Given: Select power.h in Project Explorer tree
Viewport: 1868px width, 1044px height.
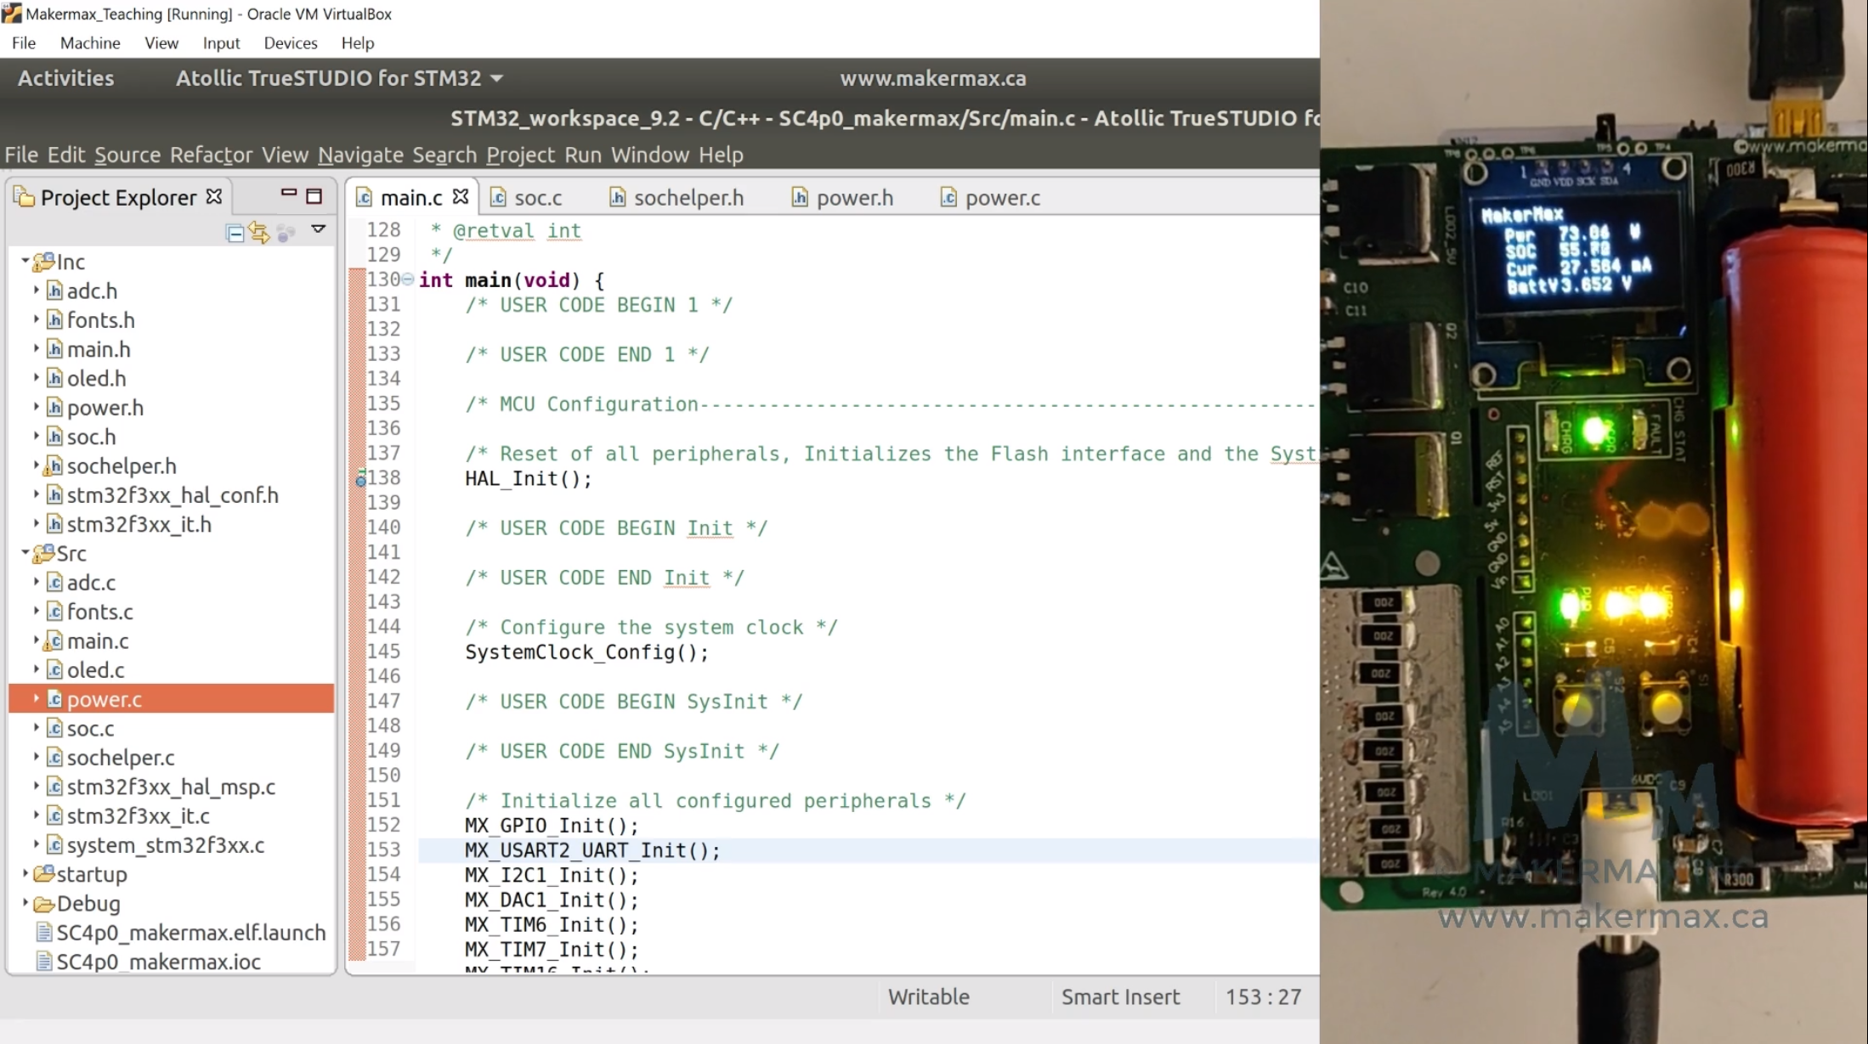Looking at the screenshot, I should (105, 408).
